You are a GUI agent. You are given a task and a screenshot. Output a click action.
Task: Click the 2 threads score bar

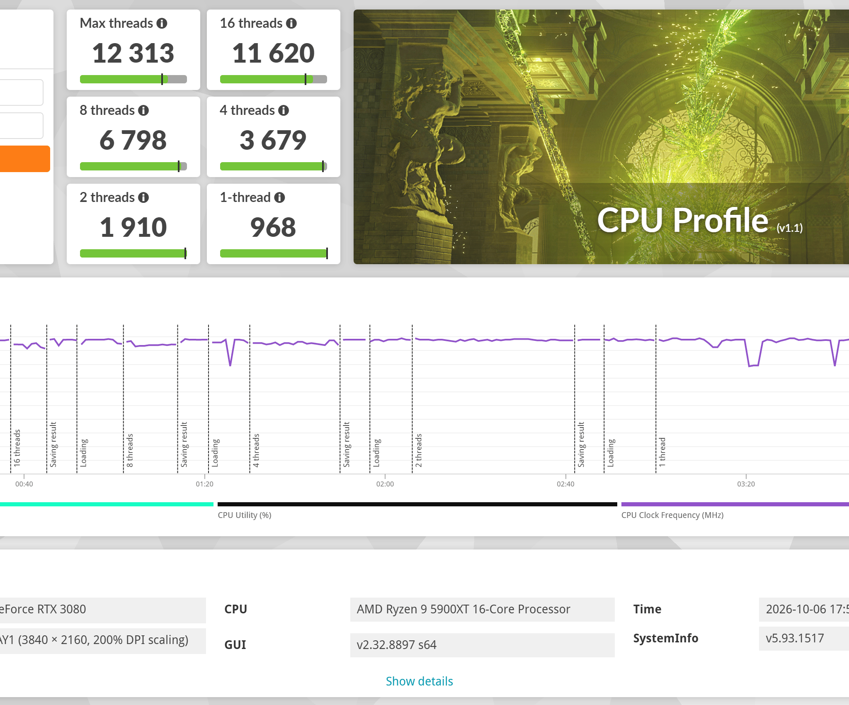click(x=133, y=253)
